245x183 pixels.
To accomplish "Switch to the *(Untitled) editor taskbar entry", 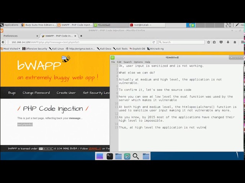I will tap(111, 25).
